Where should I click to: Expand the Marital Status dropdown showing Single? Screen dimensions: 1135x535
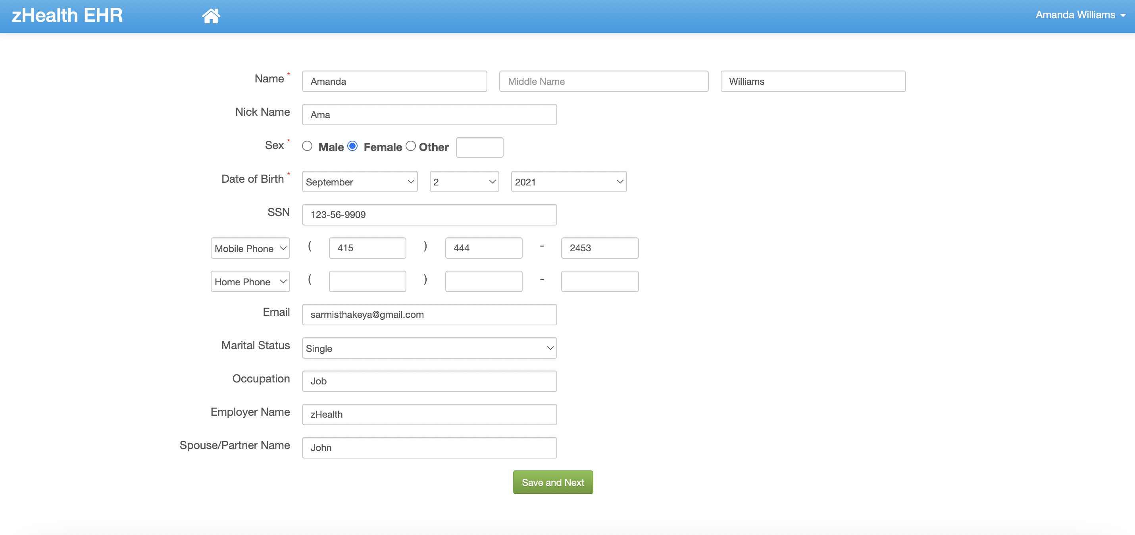429,348
